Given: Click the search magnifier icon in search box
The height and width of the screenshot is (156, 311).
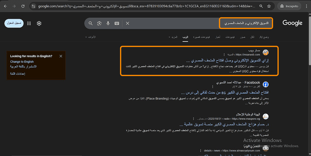Looking at the screenshot, I should coord(91,23).
